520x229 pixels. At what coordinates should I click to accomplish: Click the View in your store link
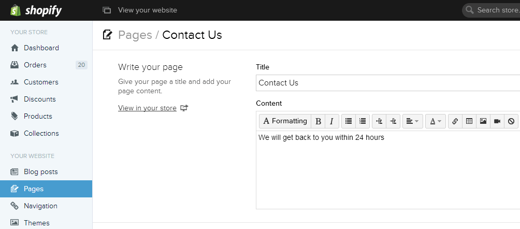[147, 108]
